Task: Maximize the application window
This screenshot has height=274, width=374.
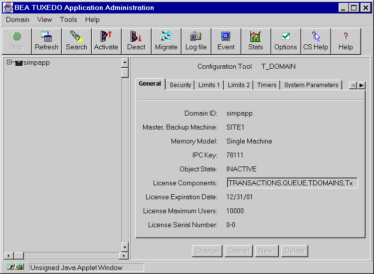Action: pos(354,7)
